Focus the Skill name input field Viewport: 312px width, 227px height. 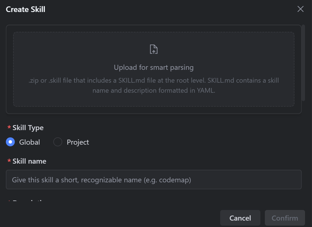pos(153,180)
